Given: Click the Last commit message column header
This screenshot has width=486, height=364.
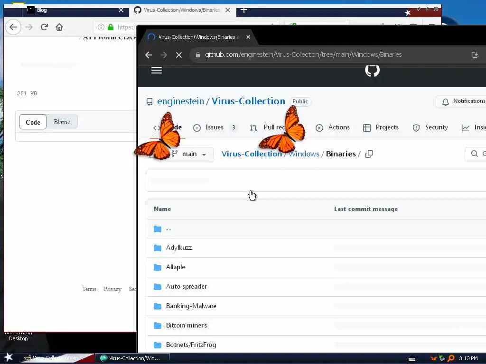Looking at the screenshot, I should coord(366,209).
